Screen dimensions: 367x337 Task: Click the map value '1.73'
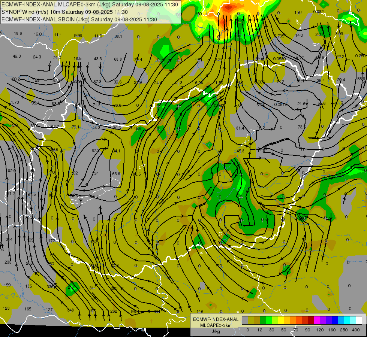point(15,102)
